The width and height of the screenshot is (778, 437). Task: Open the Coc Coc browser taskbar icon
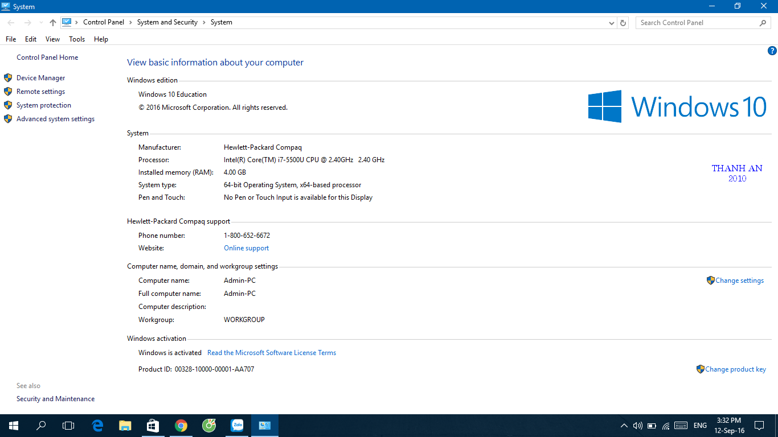209,426
